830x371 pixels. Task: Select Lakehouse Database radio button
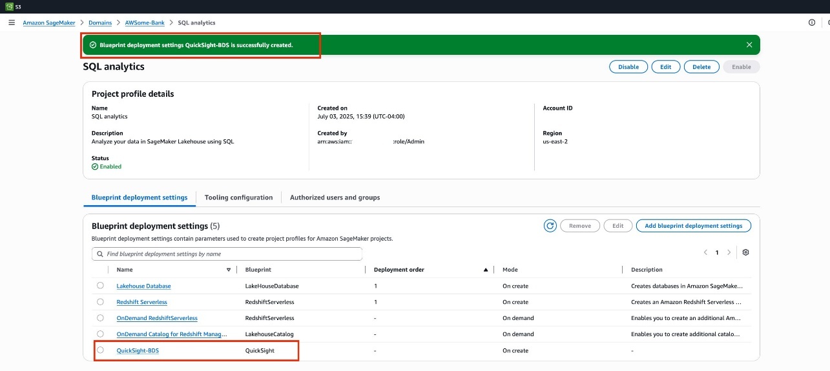tap(100, 285)
